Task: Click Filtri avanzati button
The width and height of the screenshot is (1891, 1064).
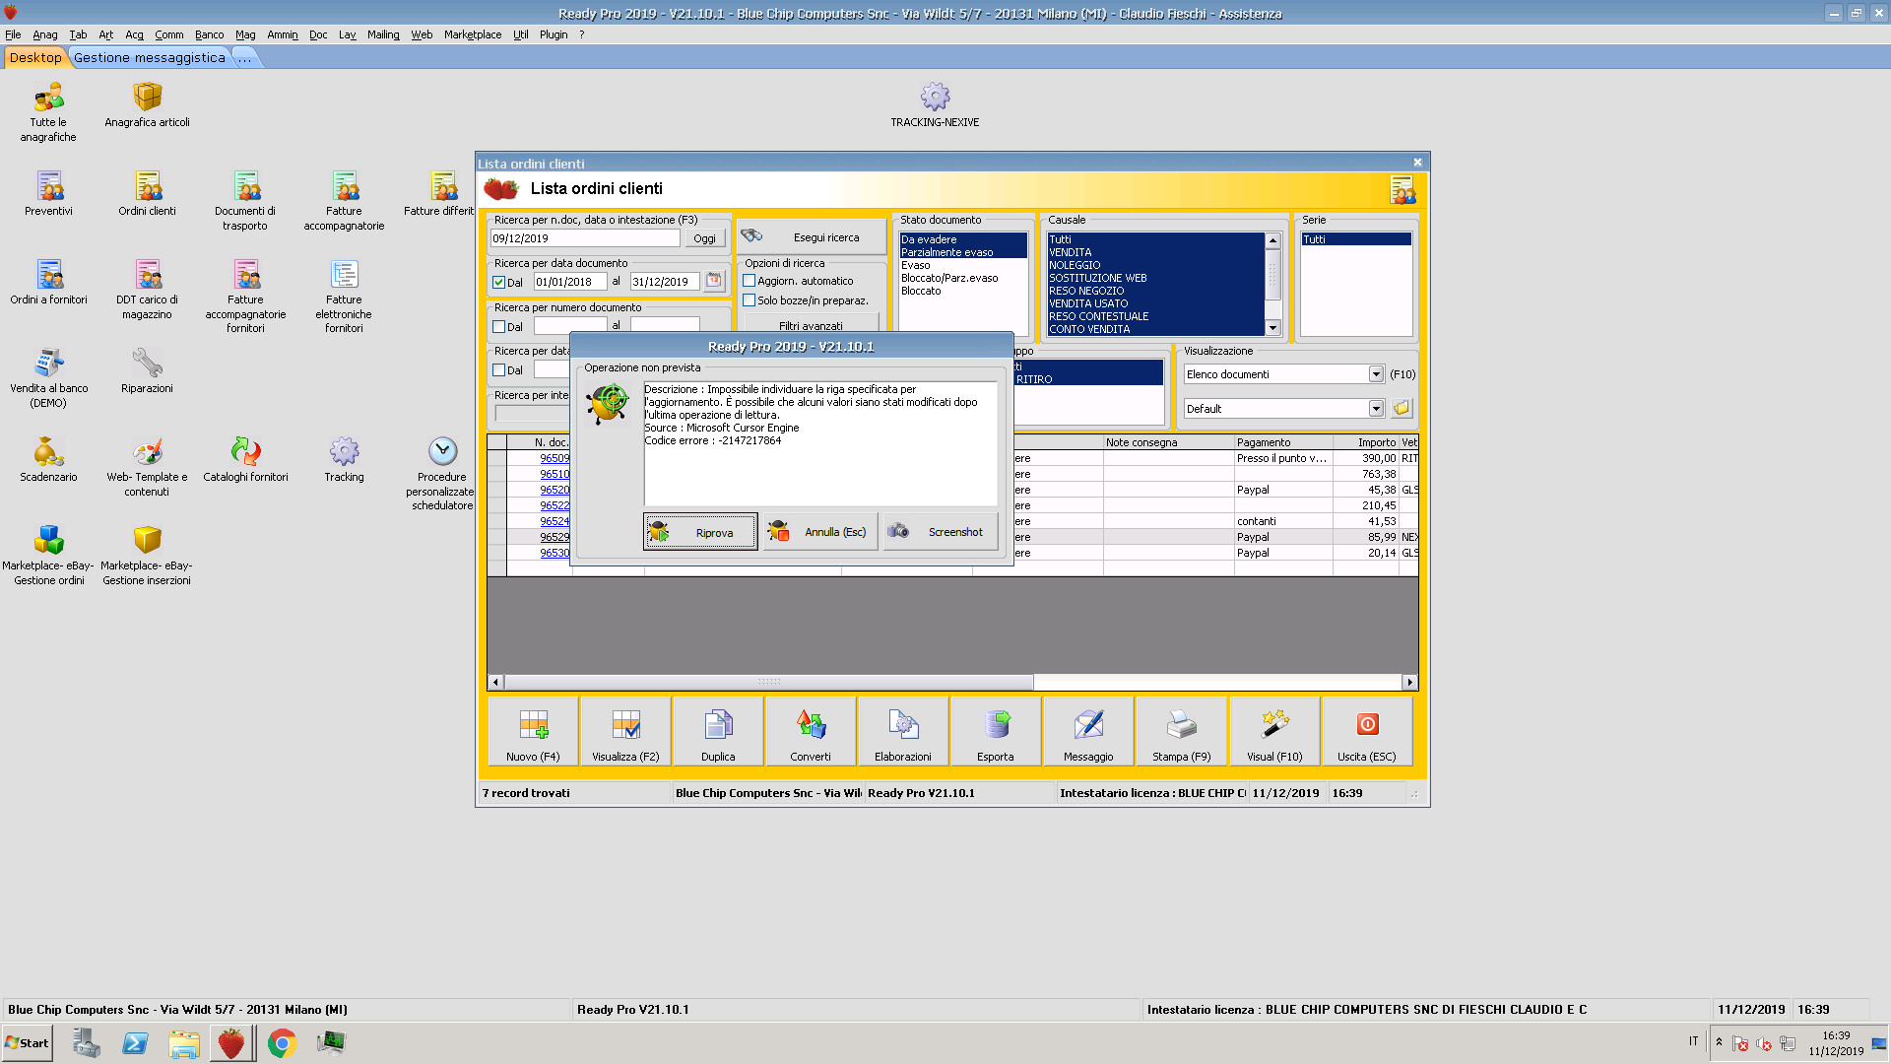Action: [811, 325]
